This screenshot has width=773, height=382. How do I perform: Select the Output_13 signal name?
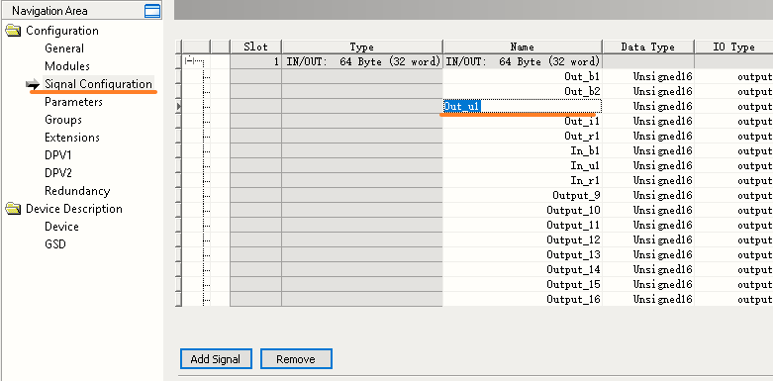(573, 254)
